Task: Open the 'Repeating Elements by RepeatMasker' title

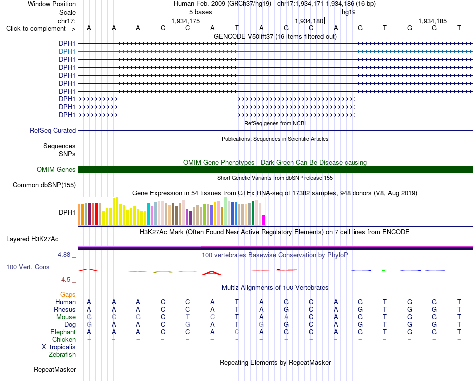Action: coord(275,362)
